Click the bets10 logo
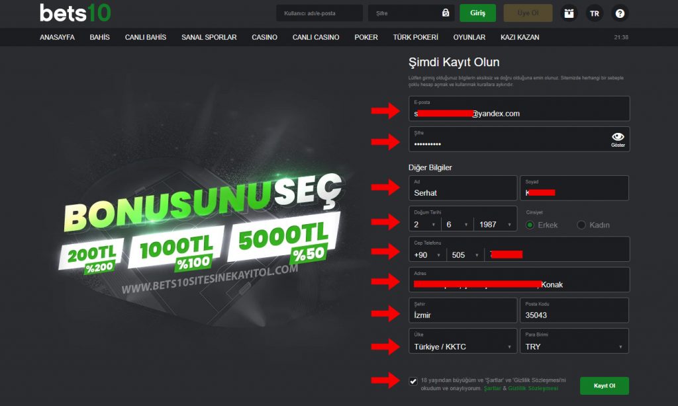This screenshot has width=678, height=406. (75, 13)
